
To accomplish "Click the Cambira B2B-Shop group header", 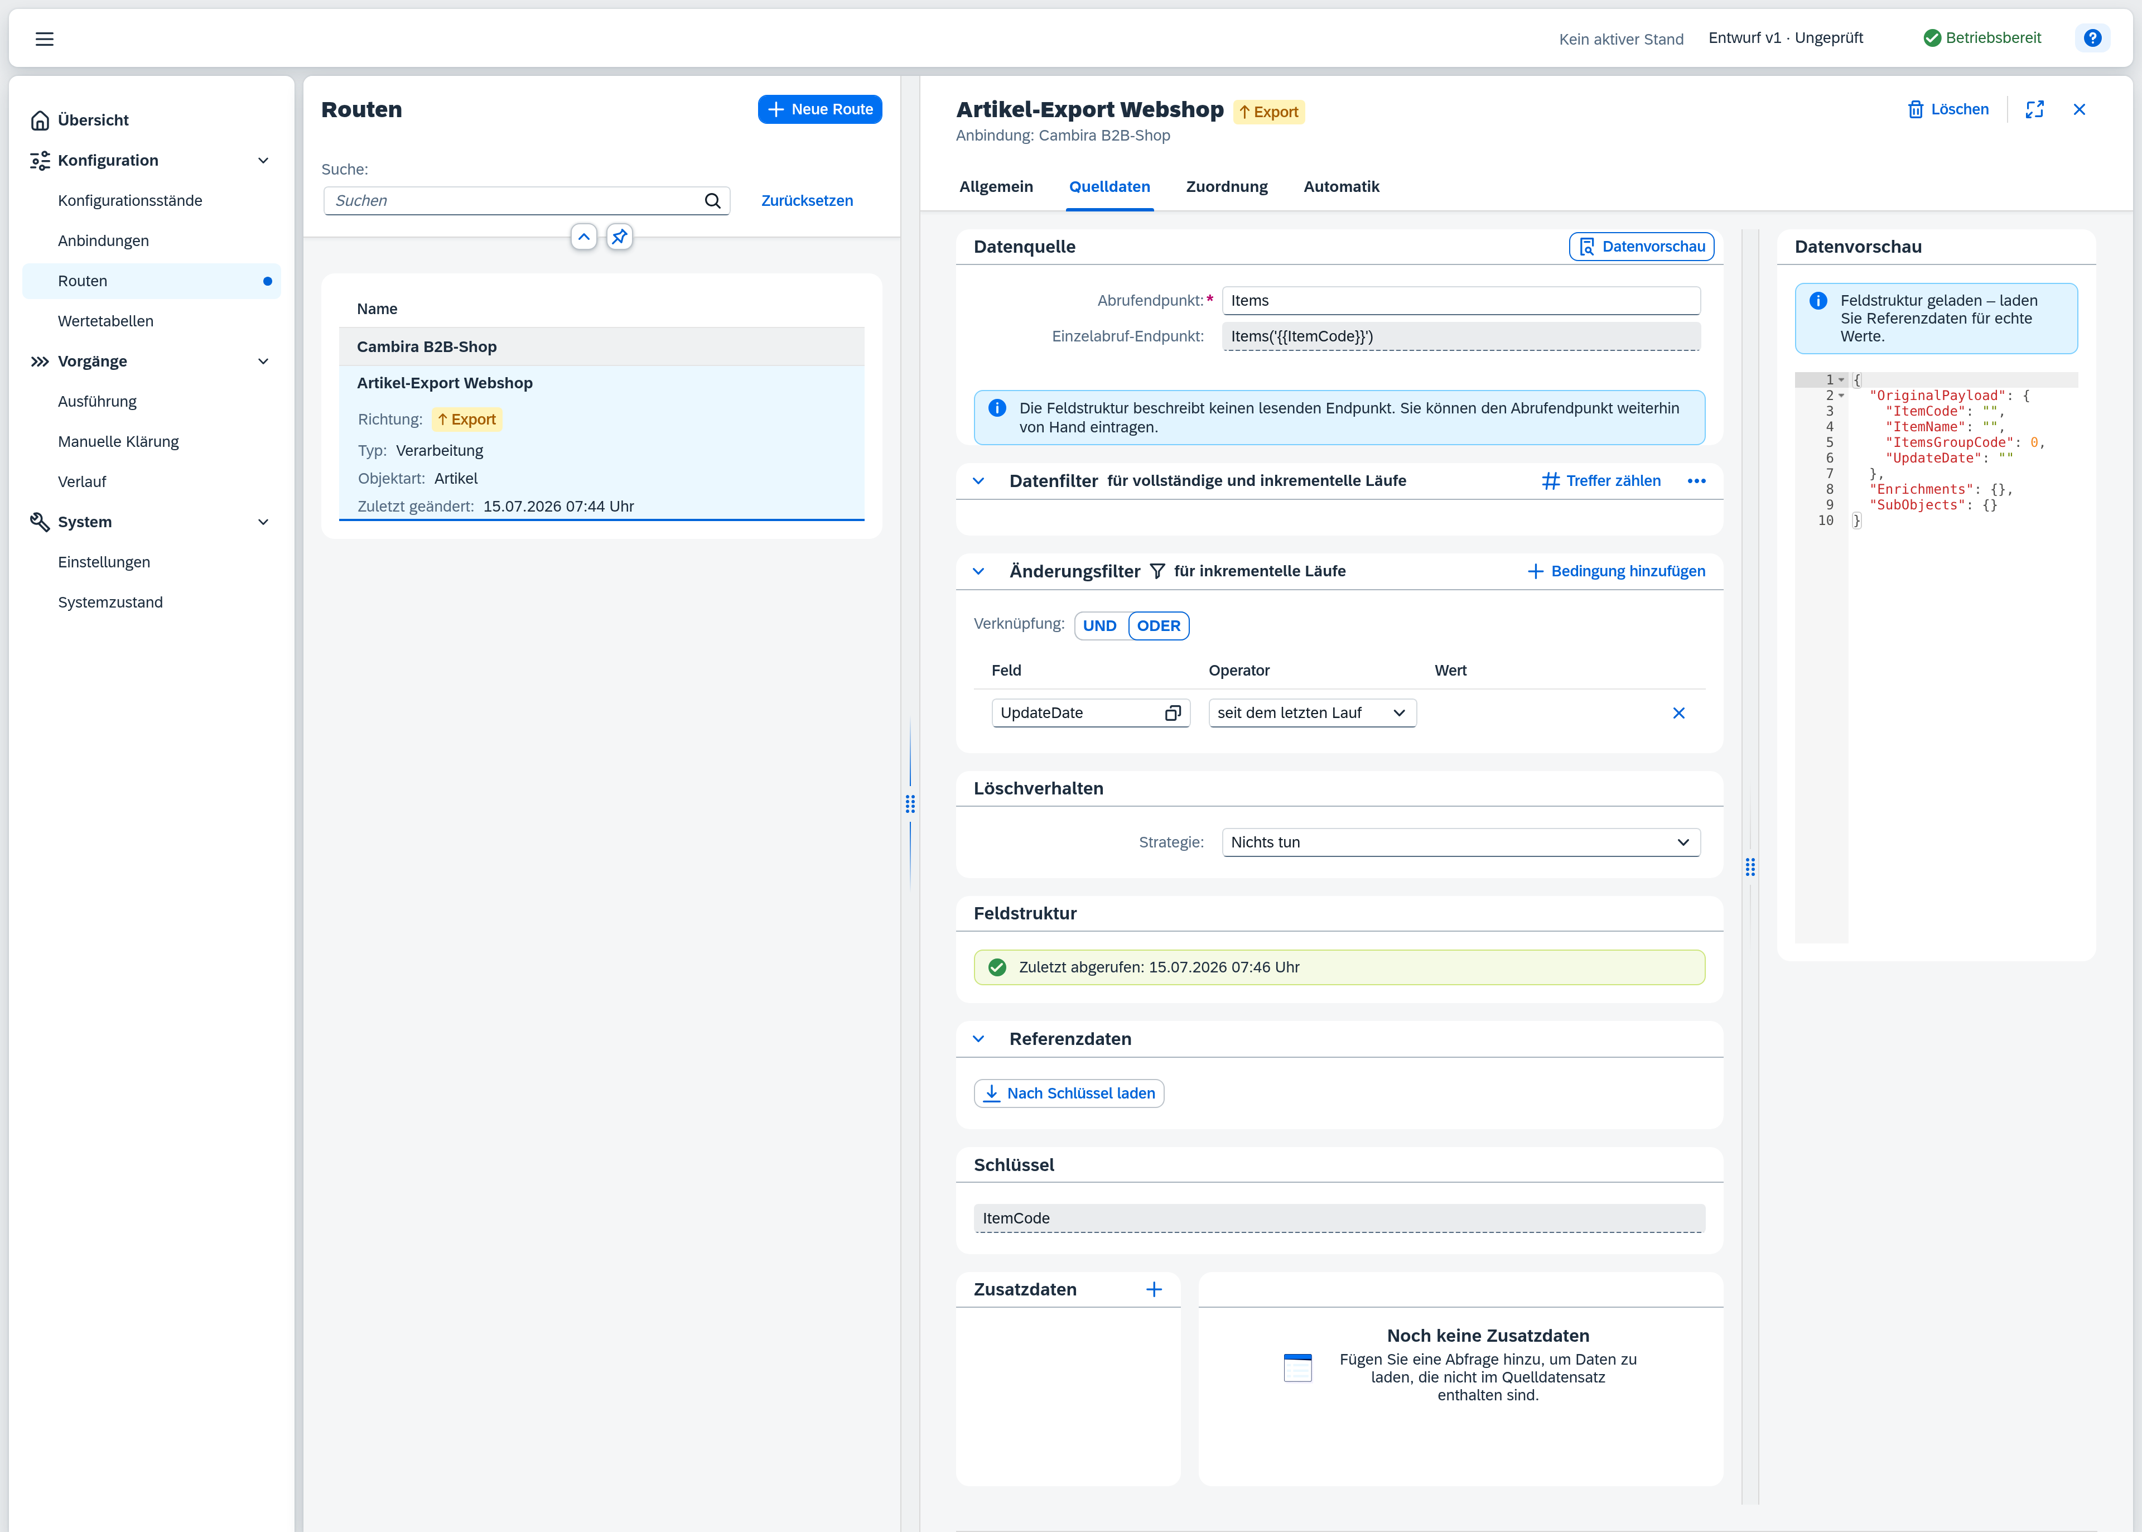I will click(x=602, y=347).
